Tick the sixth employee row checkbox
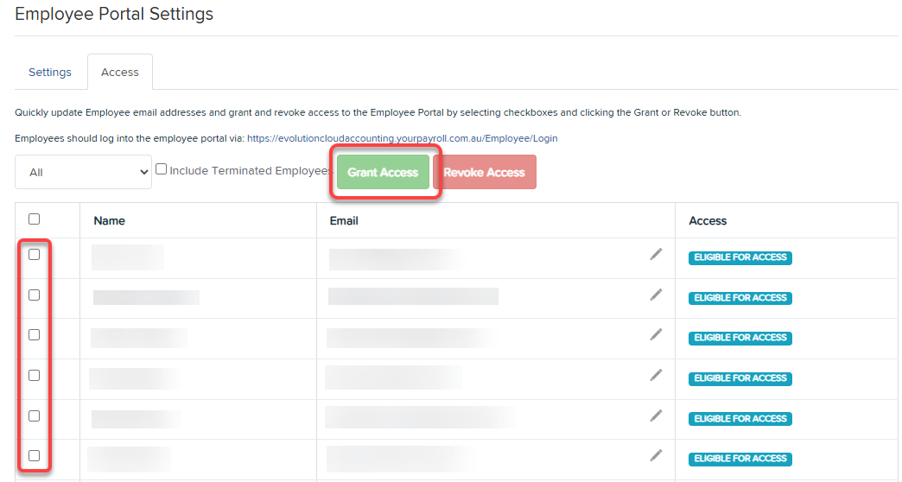Image resolution: width=902 pixels, height=482 pixels. tap(35, 455)
